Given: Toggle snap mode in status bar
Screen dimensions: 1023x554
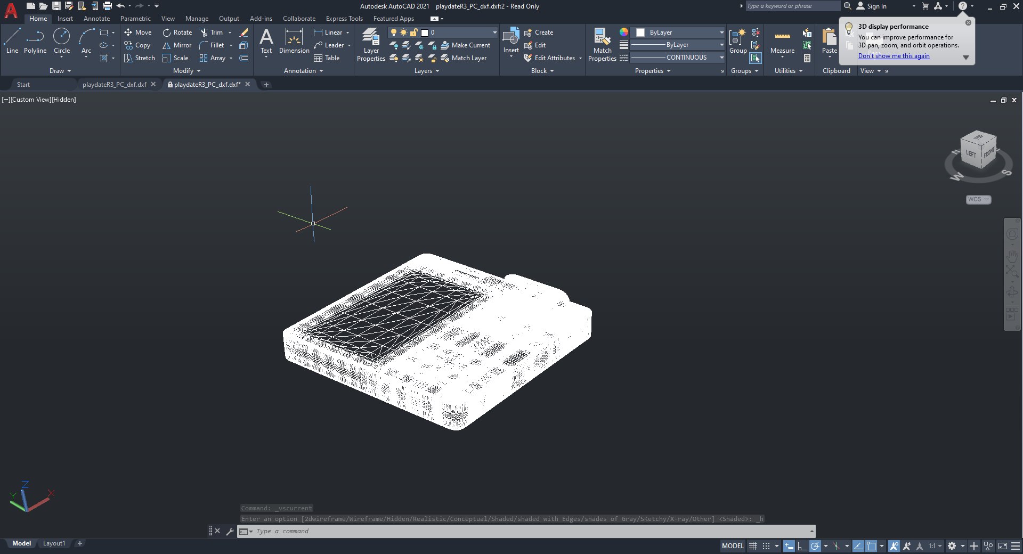Looking at the screenshot, I should pyautogui.click(x=766, y=546).
